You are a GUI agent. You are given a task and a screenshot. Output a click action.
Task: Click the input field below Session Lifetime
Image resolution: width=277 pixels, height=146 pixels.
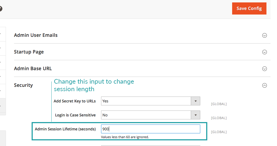click(151, 145)
